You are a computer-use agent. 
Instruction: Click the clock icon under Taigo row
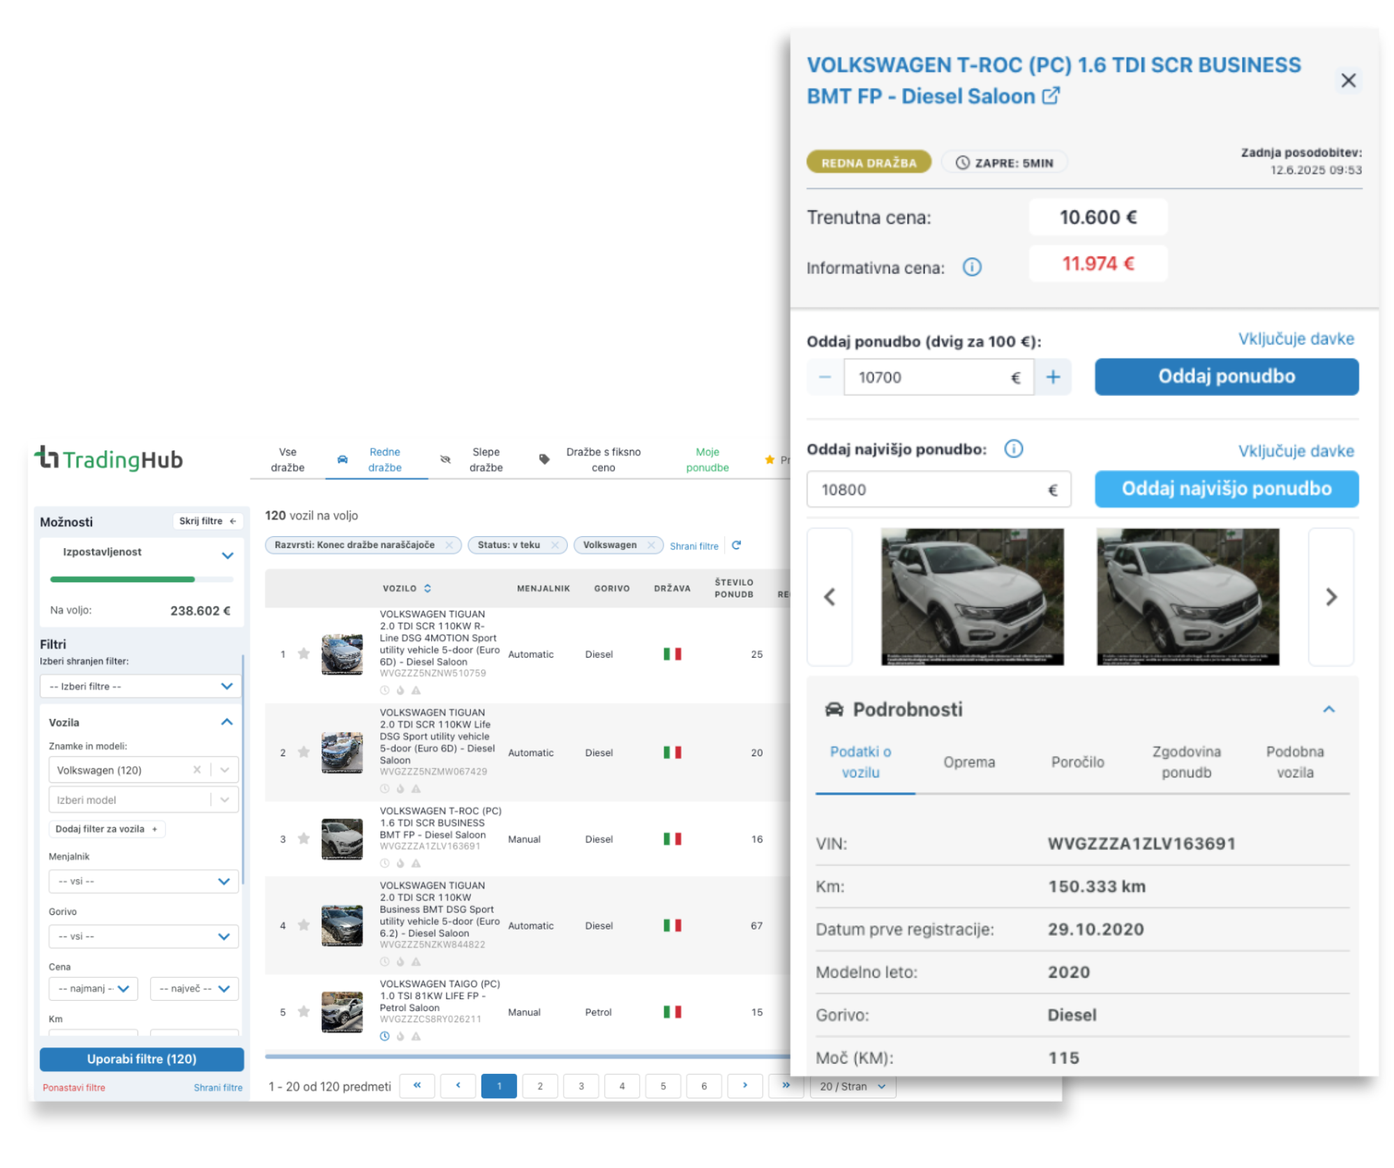[384, 1036]
